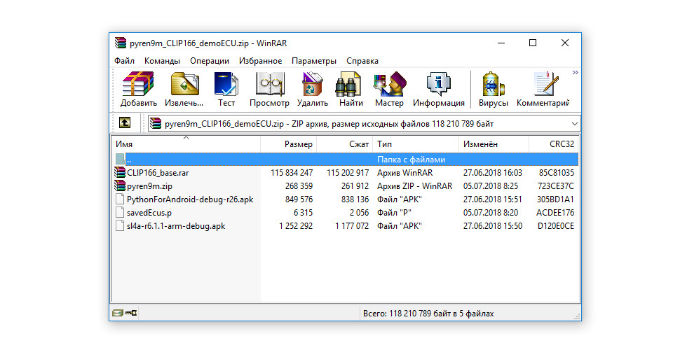Open the Параметры menu
673x357 pixels.
314,61
